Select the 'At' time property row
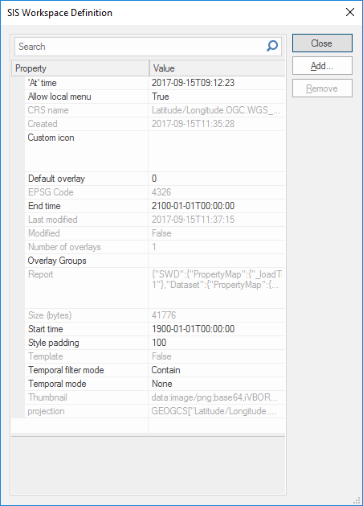 point(155,83)
